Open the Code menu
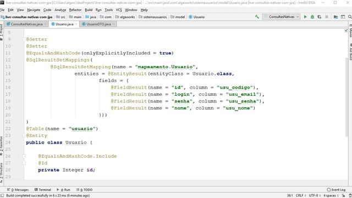This screenshot has width=352, height=198. click(x=47, y=10)
